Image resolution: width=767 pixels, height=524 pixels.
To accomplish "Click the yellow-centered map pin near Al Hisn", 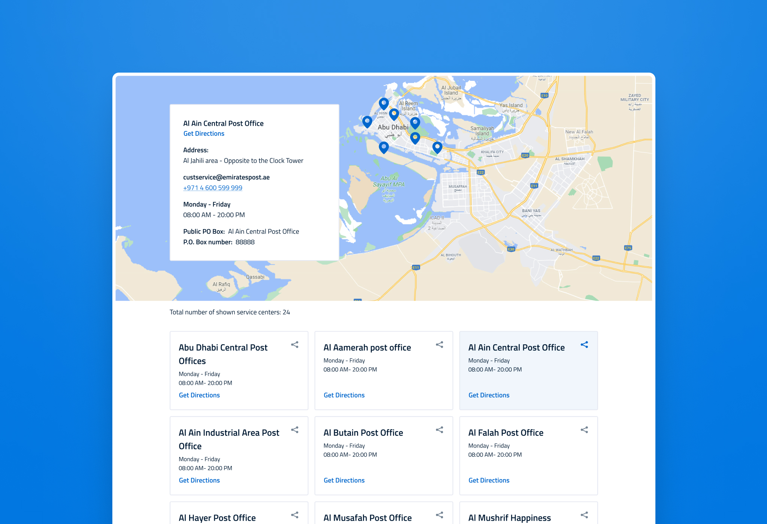I will tap(394, 114).
